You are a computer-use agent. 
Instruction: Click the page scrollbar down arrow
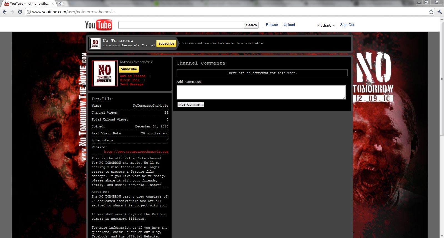442,236
